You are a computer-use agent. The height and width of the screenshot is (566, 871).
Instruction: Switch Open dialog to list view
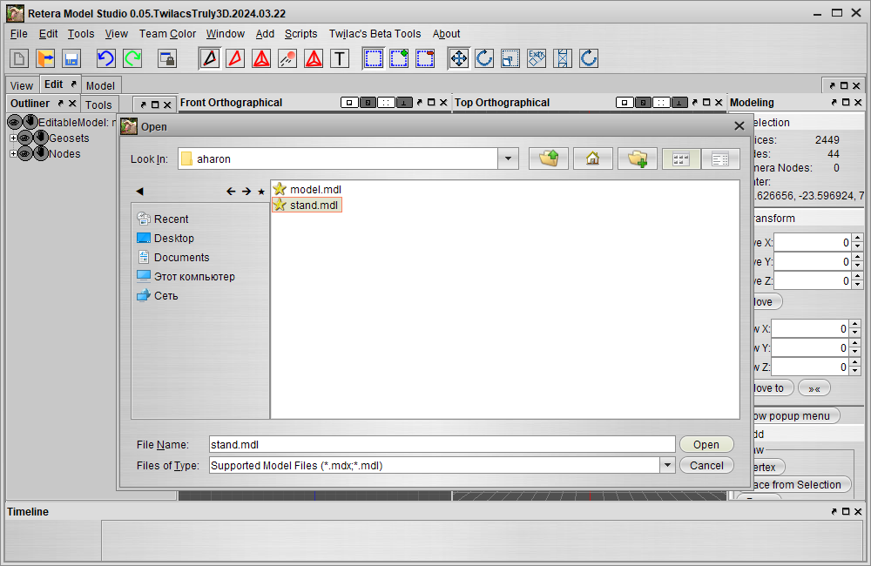[681, 158]
